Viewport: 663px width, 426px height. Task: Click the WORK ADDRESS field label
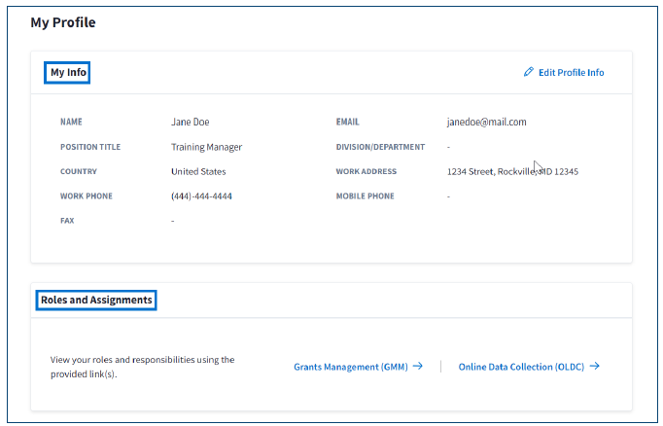[366, 172]
